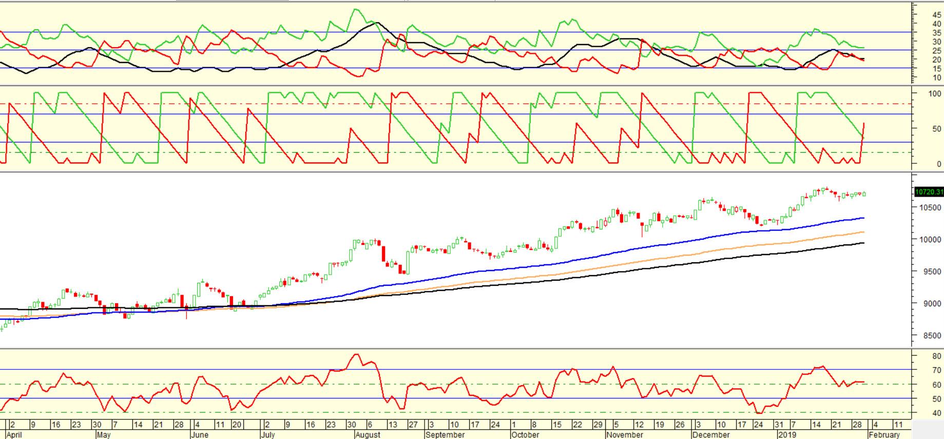The width and height of the screenshot is (944, 439).
Task: Click the April month label on time axis
Action: (14, 435)
